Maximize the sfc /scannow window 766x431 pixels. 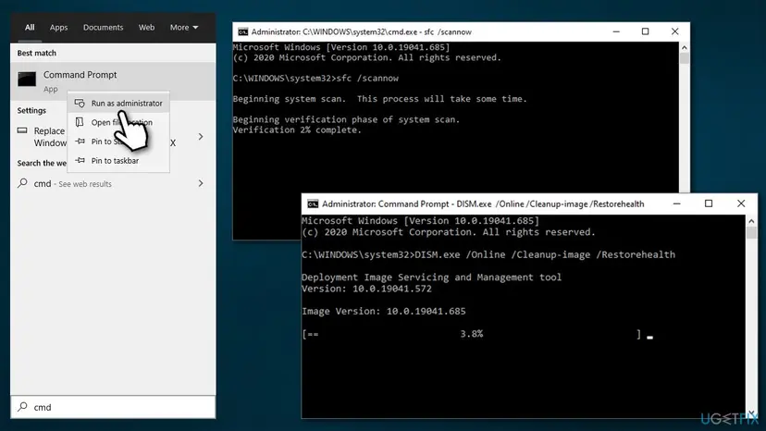[646, 31]
